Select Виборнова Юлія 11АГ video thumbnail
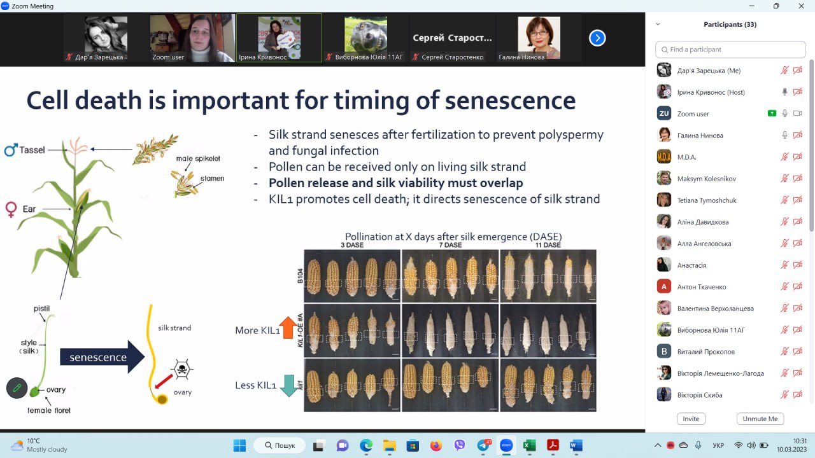Viewport: 815px width, 458px height. 365,38
